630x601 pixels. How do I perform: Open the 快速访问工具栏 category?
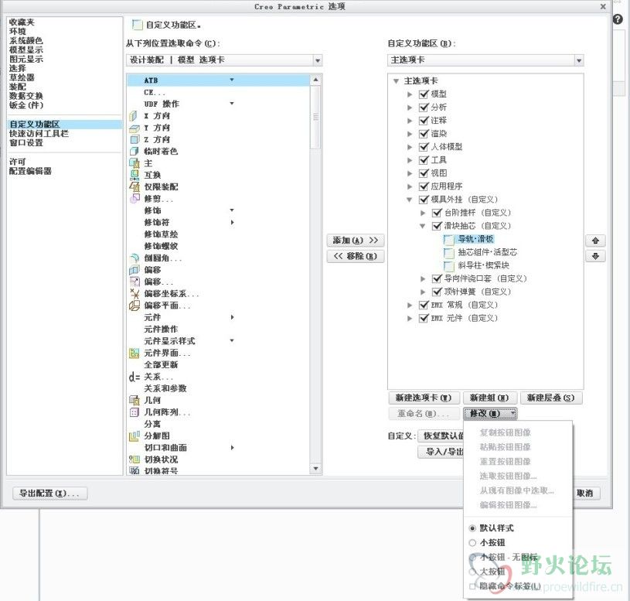[39, 134]
